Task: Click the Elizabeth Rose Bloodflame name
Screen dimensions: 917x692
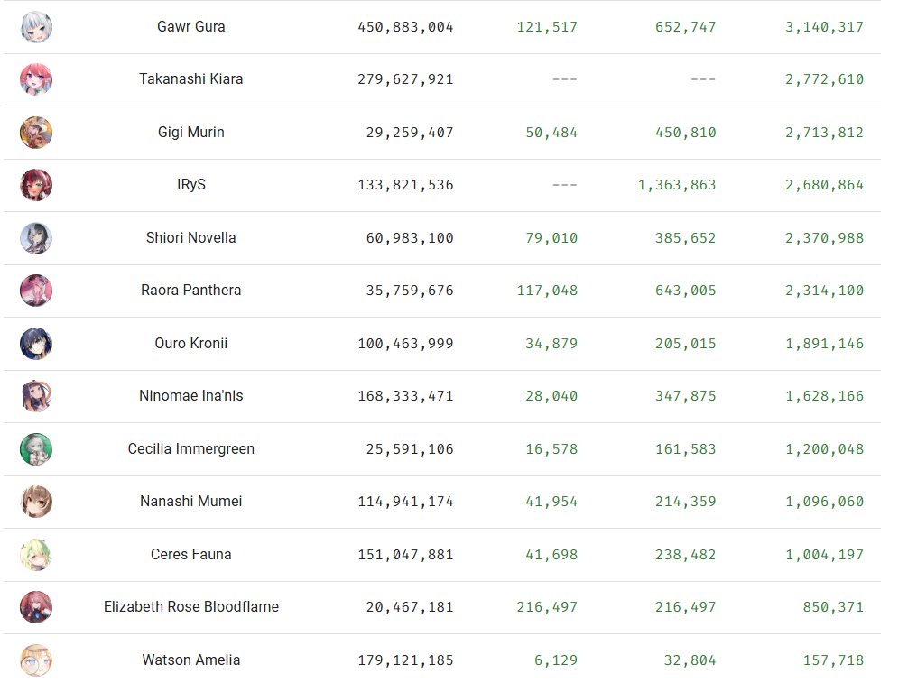Action: pos(191,607)
